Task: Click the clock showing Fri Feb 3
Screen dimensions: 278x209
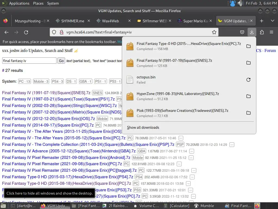Action: click(x=261, y=3)
